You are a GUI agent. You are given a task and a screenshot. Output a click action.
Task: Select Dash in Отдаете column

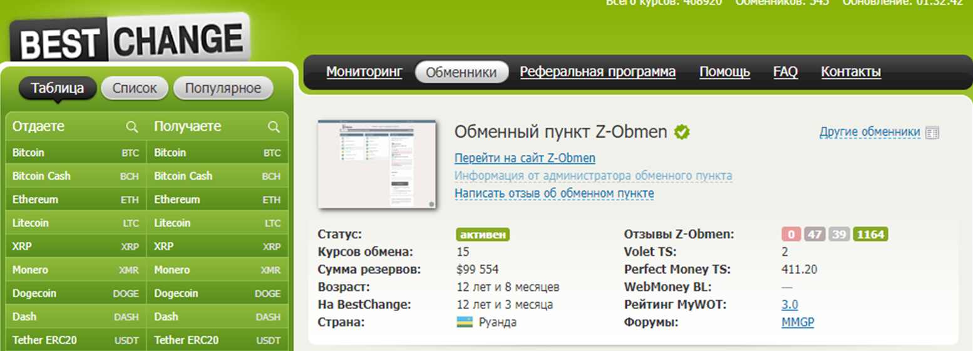pos(76,317)
